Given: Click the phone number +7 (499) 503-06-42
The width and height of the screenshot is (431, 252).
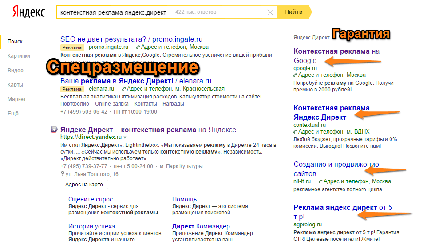Looking at the screenshot, I should (84, 112).
